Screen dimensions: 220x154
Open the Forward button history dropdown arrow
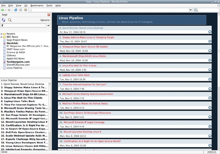click(12, 10)
